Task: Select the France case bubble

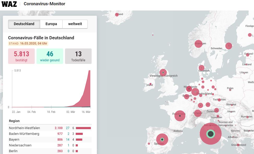Action: coord(180,115)
